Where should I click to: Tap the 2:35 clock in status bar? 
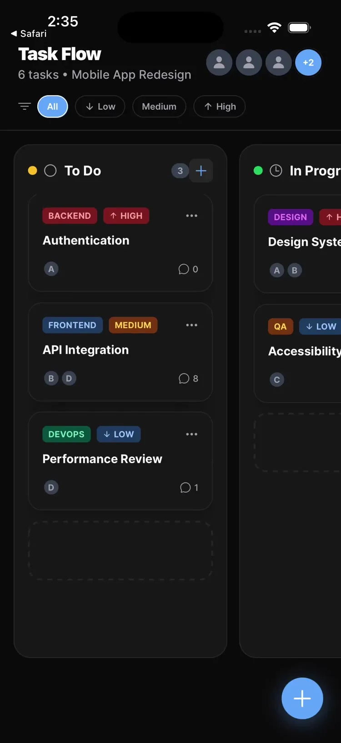tap(63, 21)
